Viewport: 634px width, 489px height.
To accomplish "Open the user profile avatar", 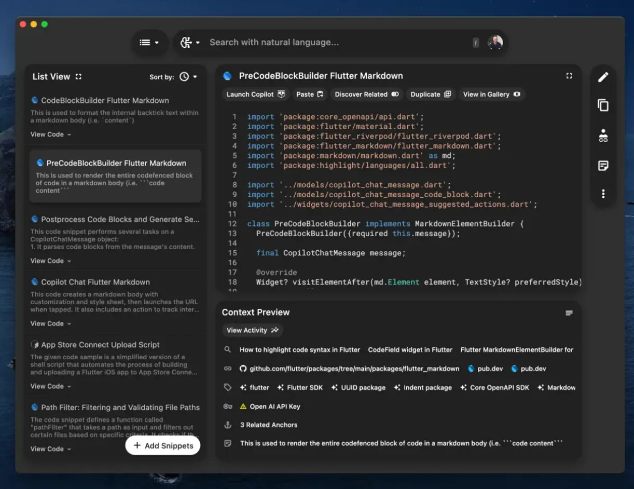I will click(495, 43).
